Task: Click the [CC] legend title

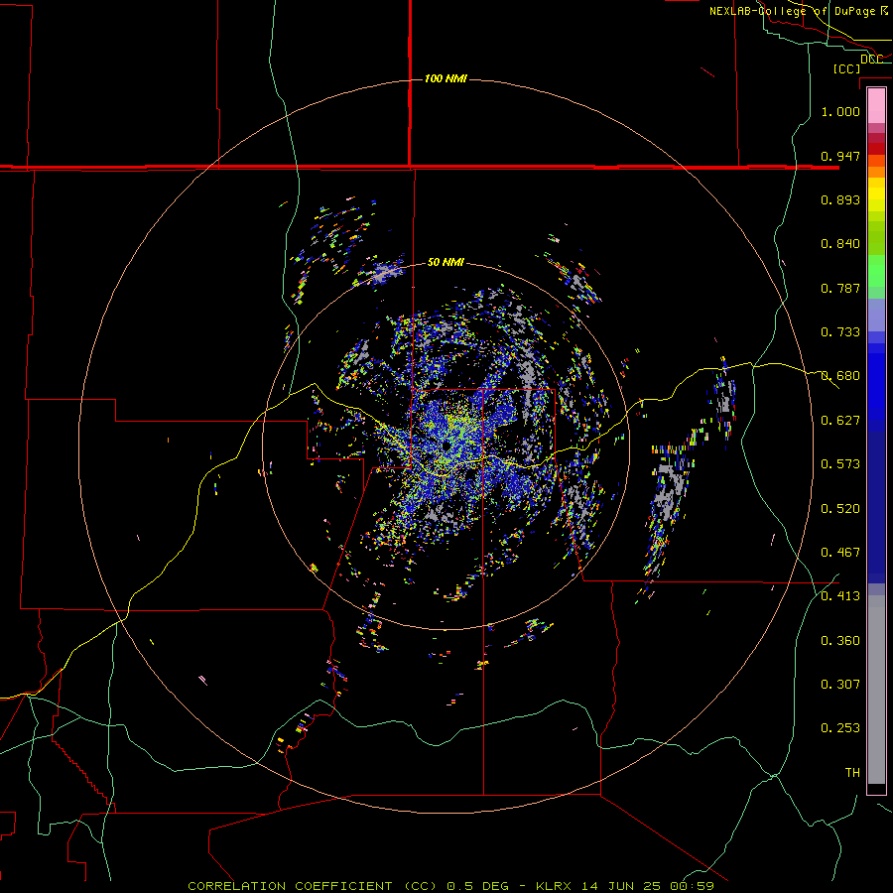Action: [x=846, y=68]
